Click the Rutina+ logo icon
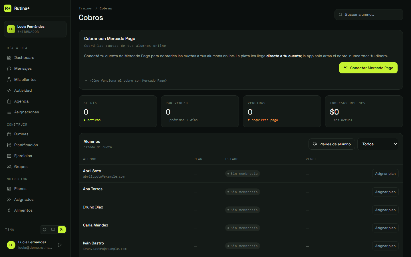Viewport: 411px width, 257px height. click(x=8, y=8)
